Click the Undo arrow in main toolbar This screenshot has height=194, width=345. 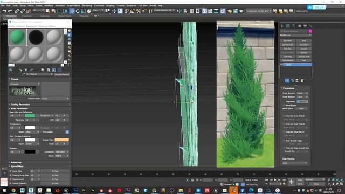pos(4,11)
